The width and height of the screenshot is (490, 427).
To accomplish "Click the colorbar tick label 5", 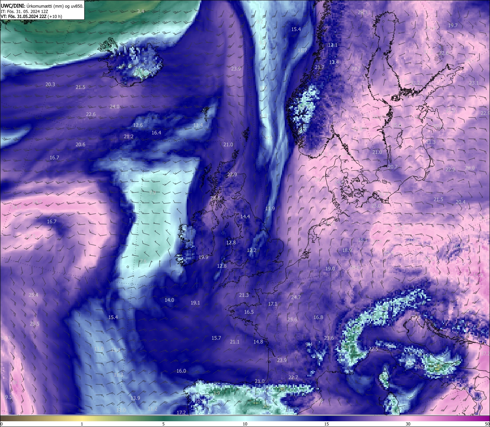I will pyautogui.click(x=163, y=424).
